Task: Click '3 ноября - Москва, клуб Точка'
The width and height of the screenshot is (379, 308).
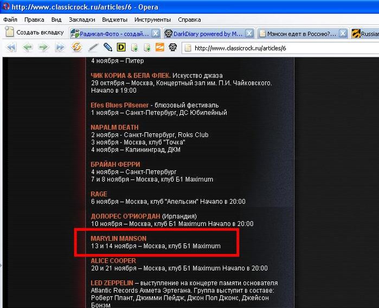Action: click(x=138, y=142)
